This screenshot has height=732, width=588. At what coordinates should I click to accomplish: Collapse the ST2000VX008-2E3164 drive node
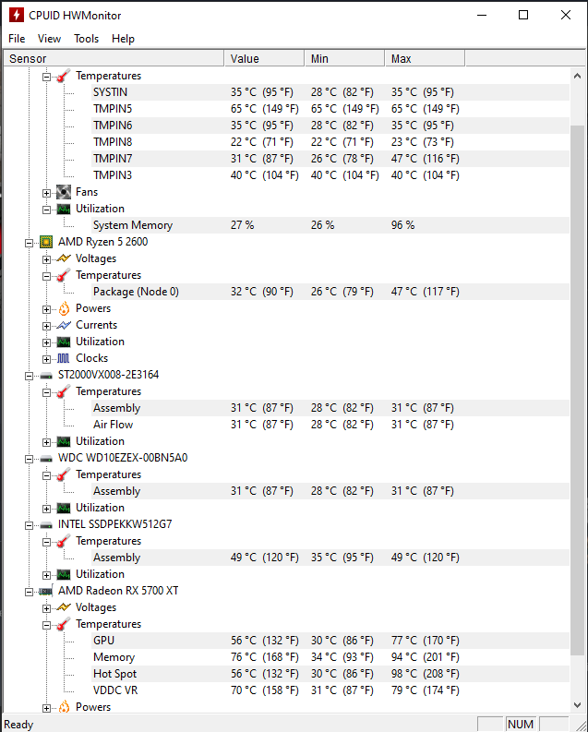point(30,375)
